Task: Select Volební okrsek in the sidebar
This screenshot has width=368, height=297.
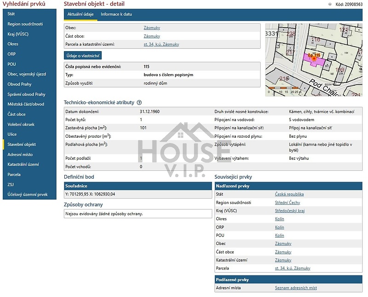Action: click(21, 124)
